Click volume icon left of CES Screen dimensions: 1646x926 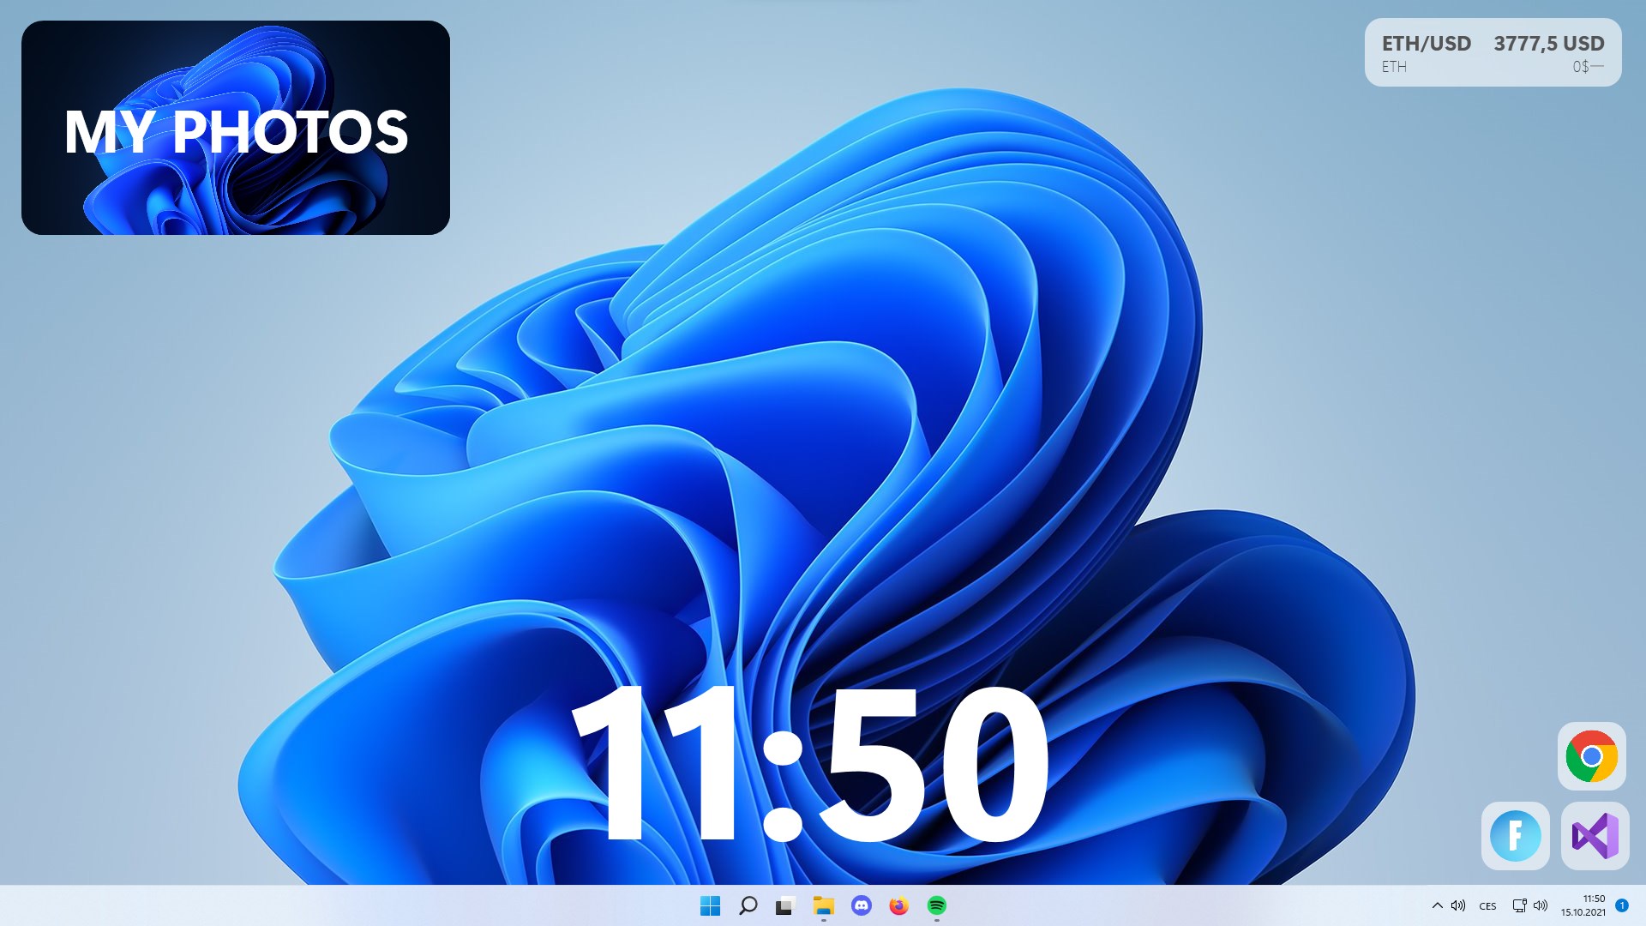coord(1457,905)
